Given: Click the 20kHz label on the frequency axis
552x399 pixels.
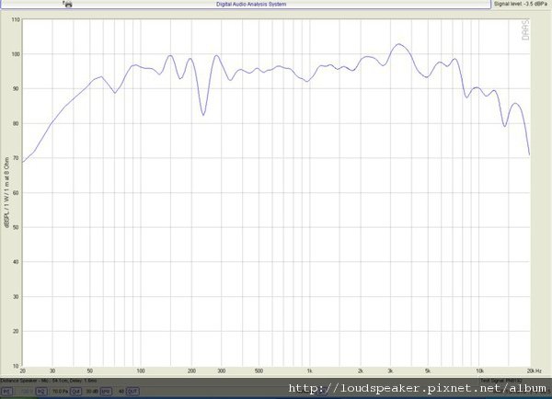Looking at the screenshot, I should coord(534,371).
